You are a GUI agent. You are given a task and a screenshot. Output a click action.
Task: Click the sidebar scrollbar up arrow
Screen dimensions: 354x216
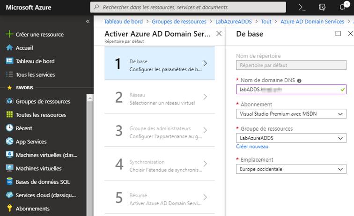90,98
